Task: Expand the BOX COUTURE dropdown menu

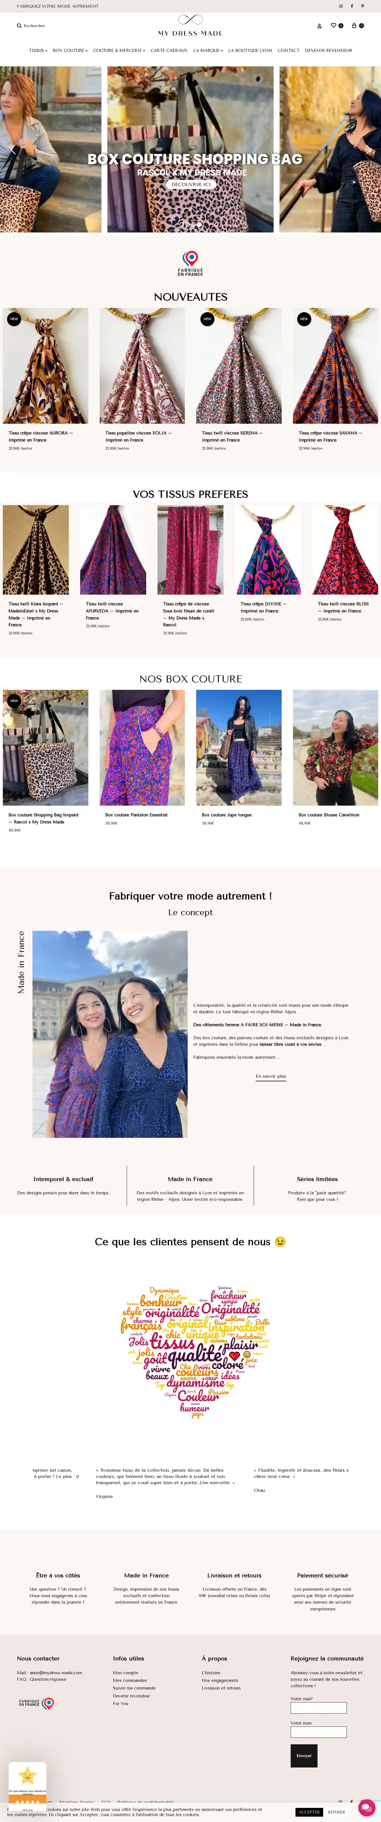Action: click(70, 50)
